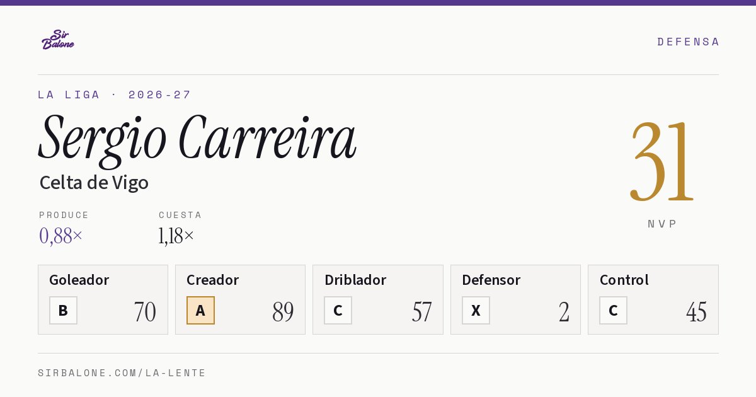This screenshot has height=397, width=756.
Task: Click the C grade badge in Driblador
Action: (x=338, y=310)
